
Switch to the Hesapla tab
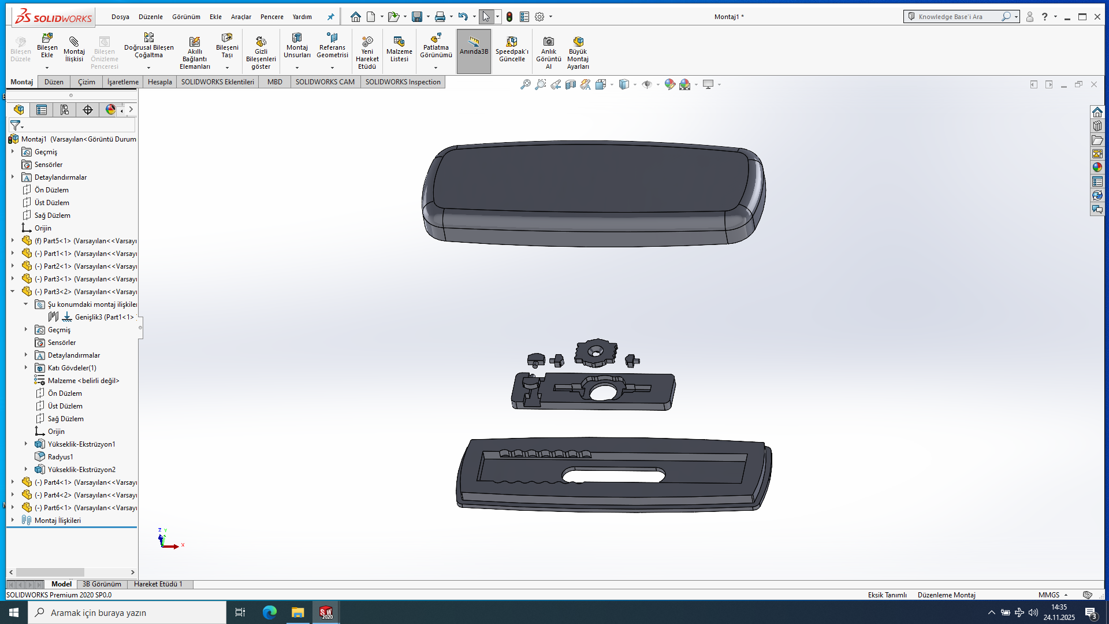tap(159, 82)
